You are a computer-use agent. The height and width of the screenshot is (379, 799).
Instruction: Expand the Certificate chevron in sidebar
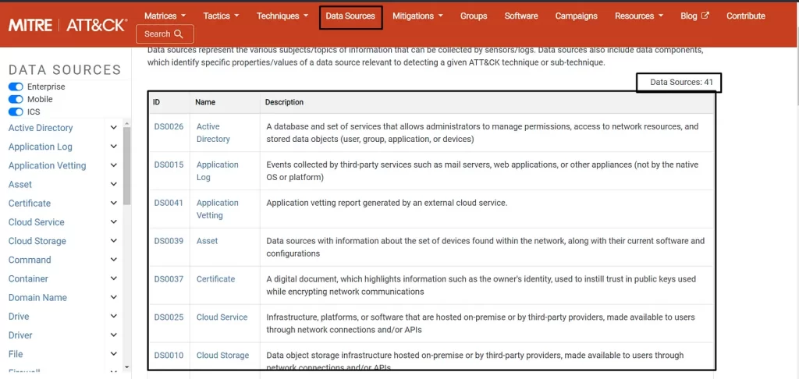pos(114,203)
